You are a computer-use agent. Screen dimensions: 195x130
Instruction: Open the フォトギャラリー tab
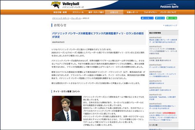[150, 12]
